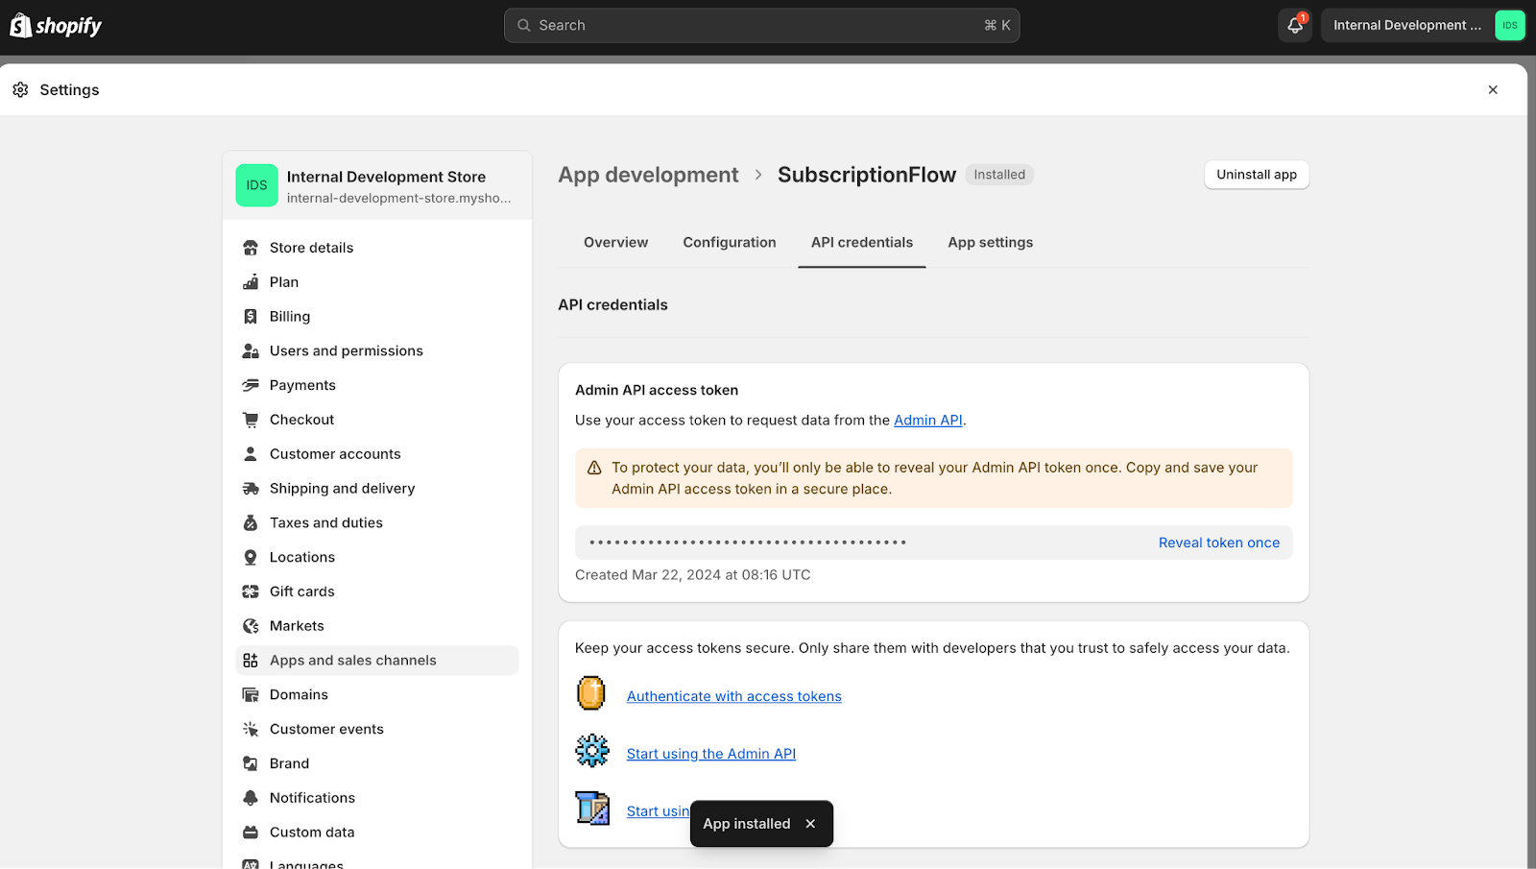
Task: Click the Users and permissions icon
Action: pos(251,351)
